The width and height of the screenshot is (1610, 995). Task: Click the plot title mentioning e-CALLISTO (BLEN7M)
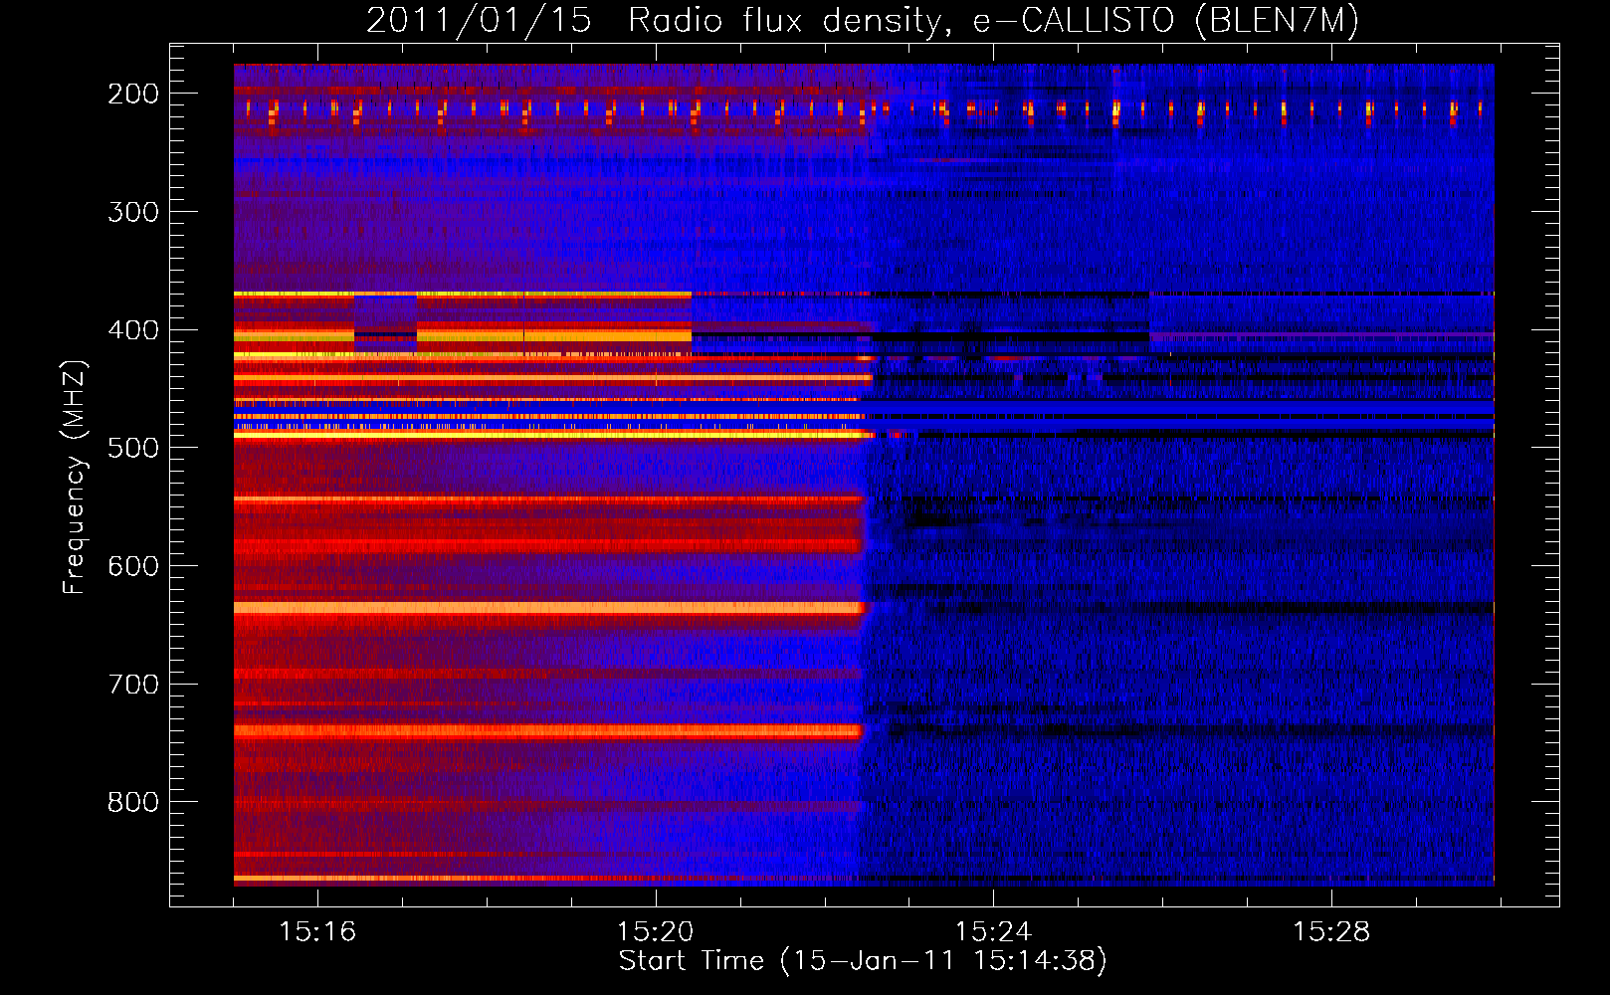[x=863, y=21]
